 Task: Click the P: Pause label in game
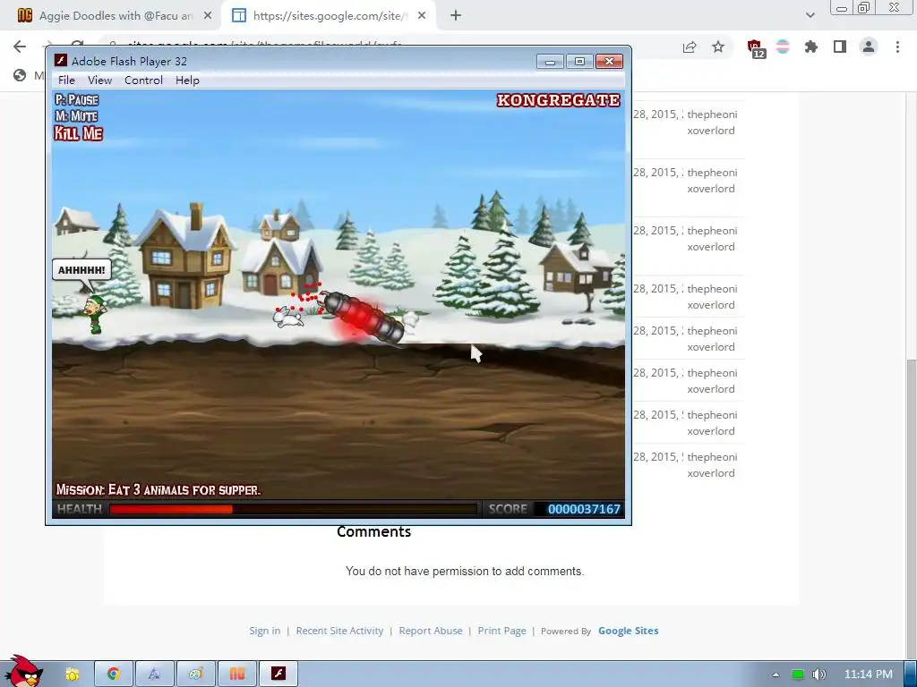click(x=77, y=100)
